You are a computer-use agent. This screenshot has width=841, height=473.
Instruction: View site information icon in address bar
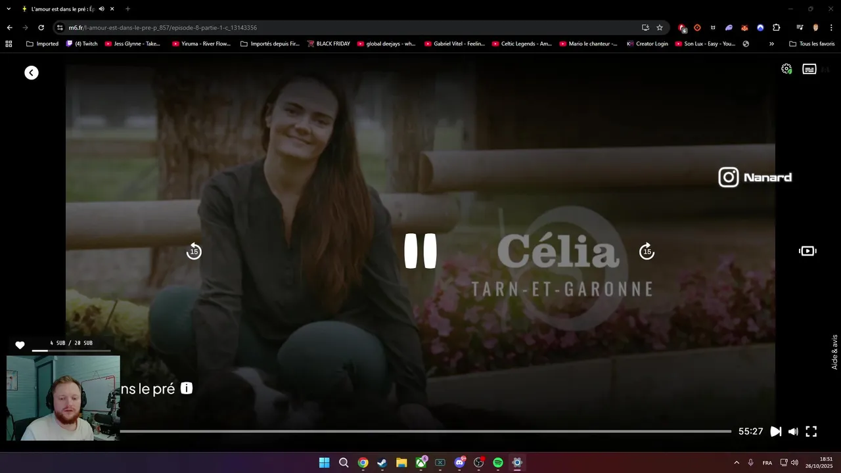(x=60, y=28)
